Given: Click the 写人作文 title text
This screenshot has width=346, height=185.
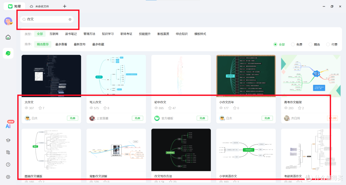Looking at the screenshot, I should click(95, 102).
